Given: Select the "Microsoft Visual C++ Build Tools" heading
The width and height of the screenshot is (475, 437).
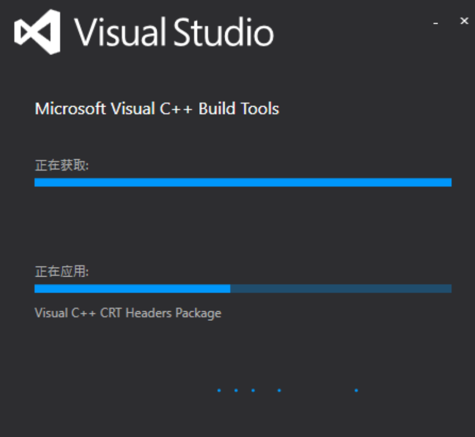Looking at the screenshot, I should (x=157, y=109).
